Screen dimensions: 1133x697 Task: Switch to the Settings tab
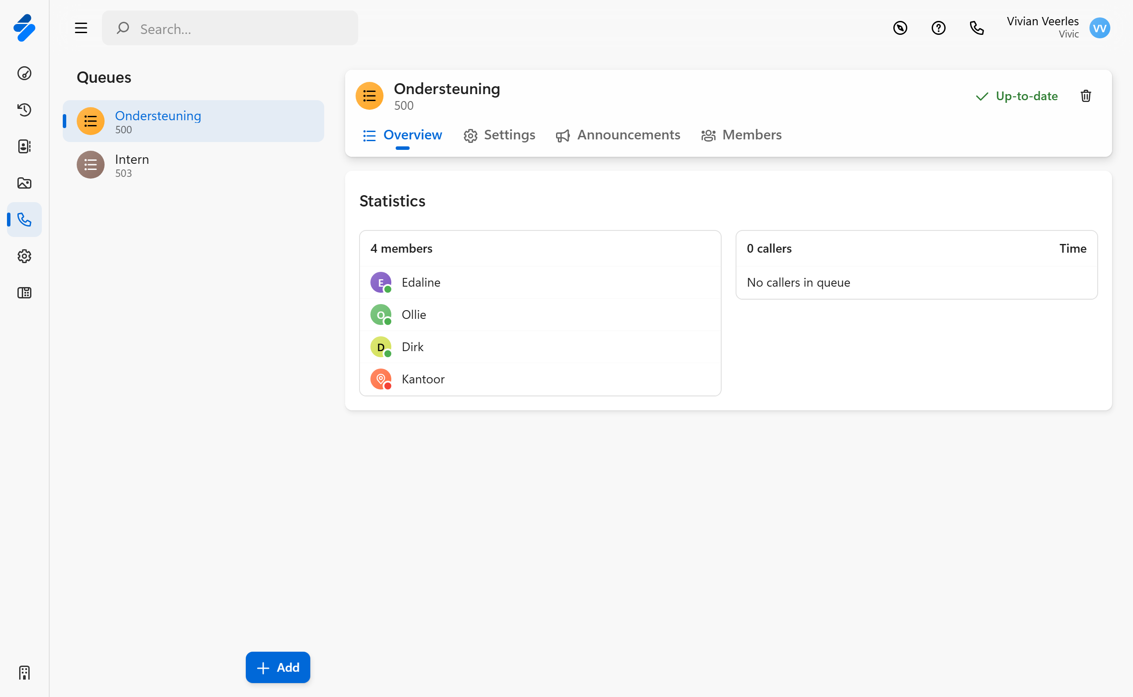pyautogui.click(x=499, y=135)
